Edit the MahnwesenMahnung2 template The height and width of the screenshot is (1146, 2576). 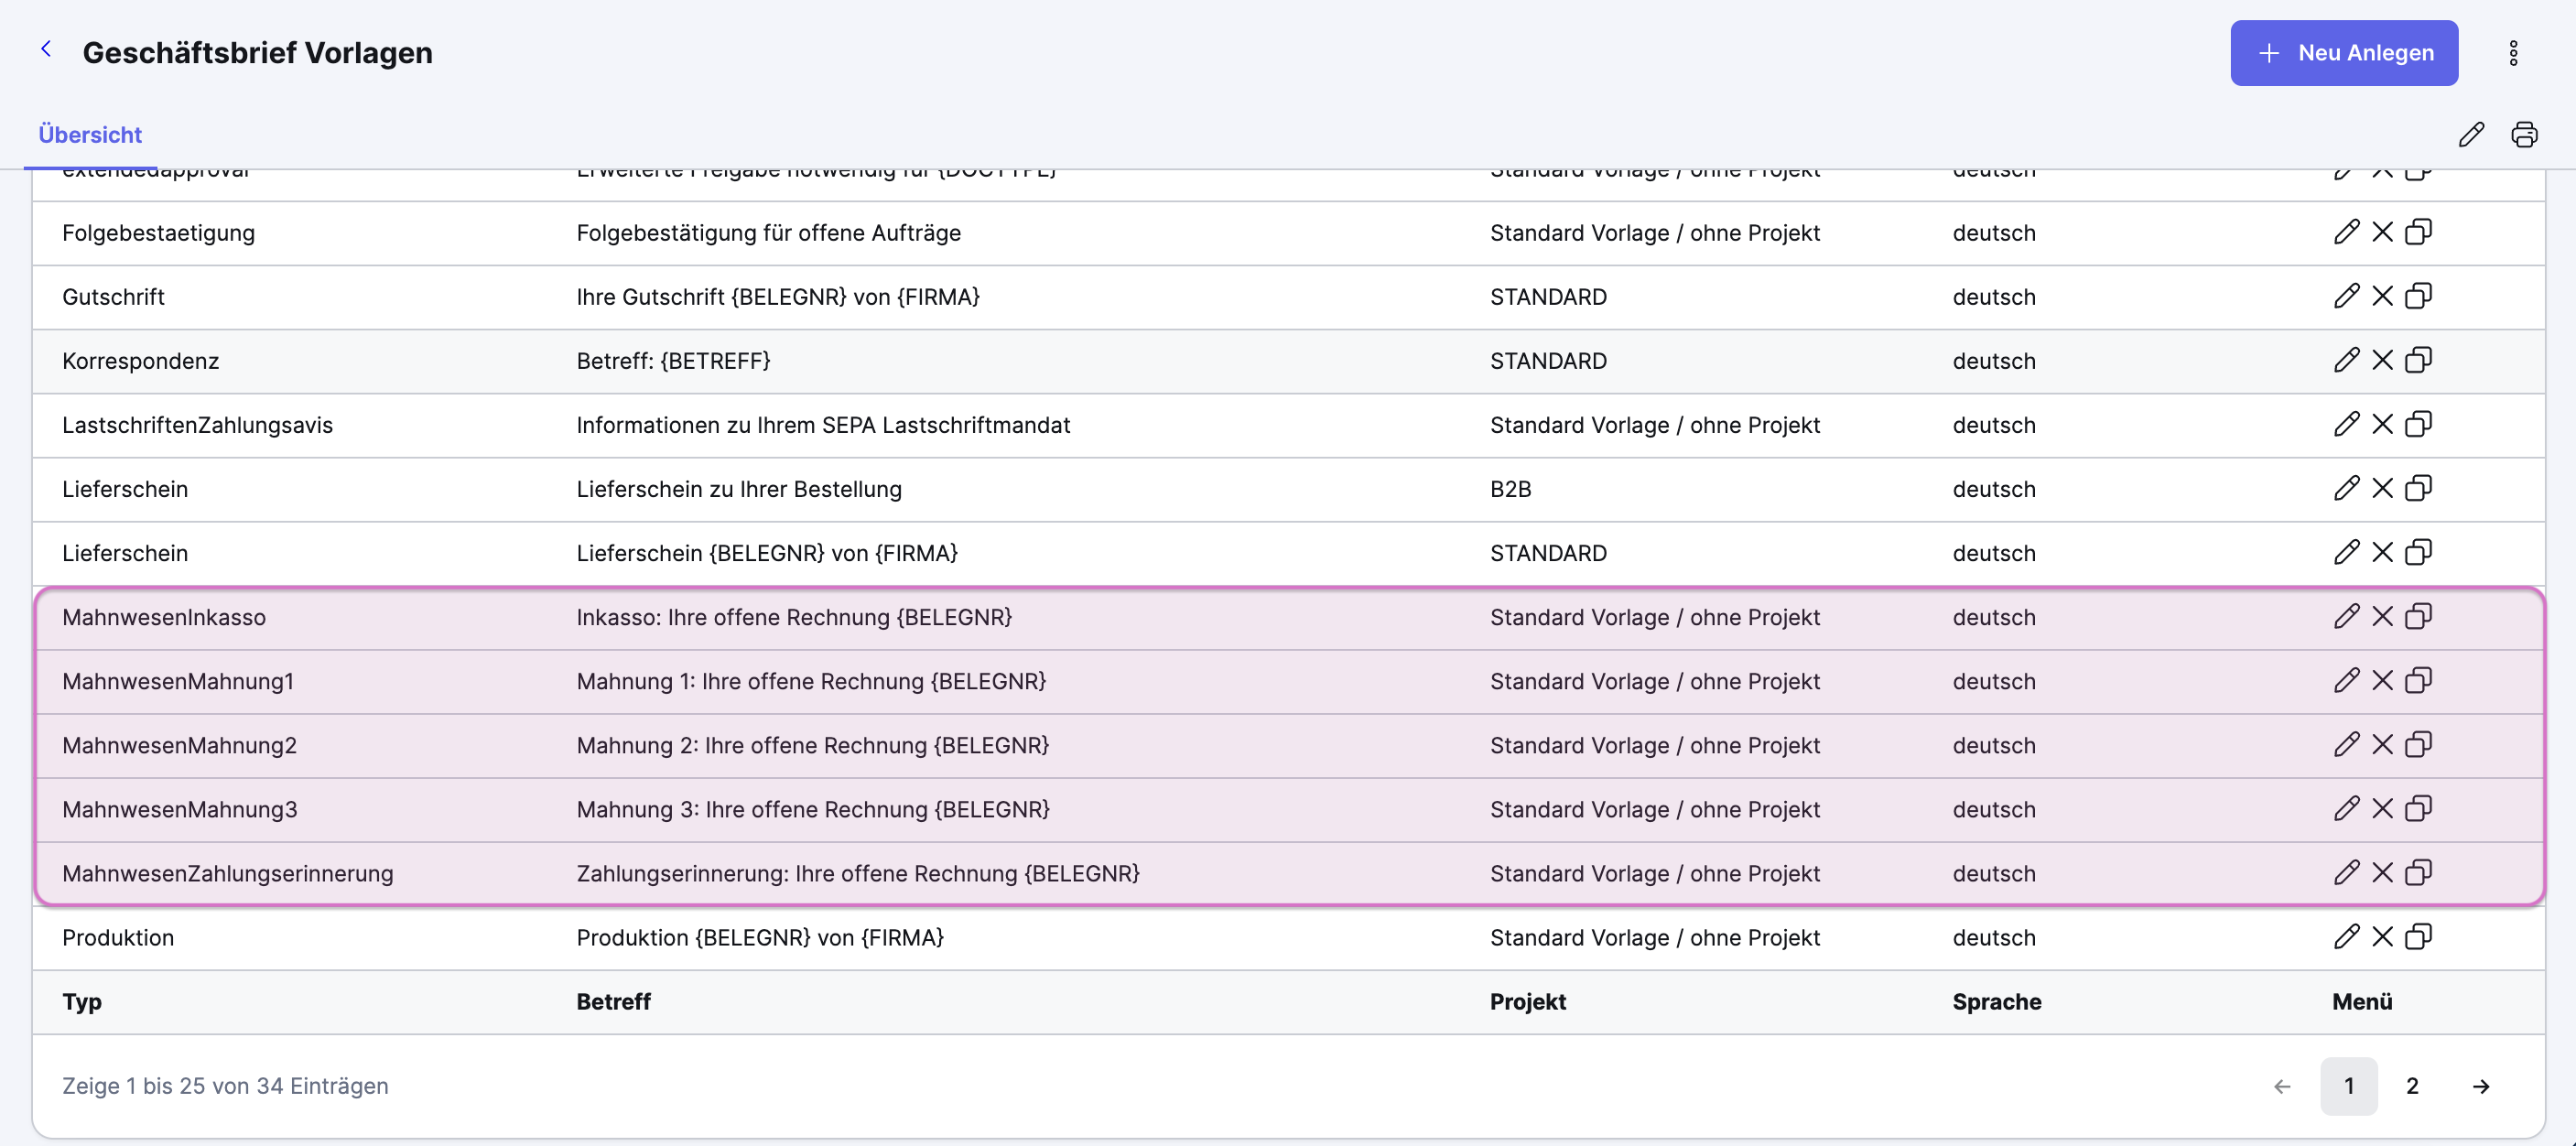click(x=2346, y=744)
